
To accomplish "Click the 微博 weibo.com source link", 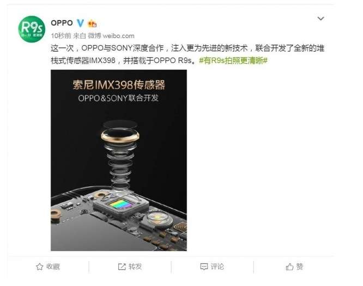I will [x=111, y=36].
